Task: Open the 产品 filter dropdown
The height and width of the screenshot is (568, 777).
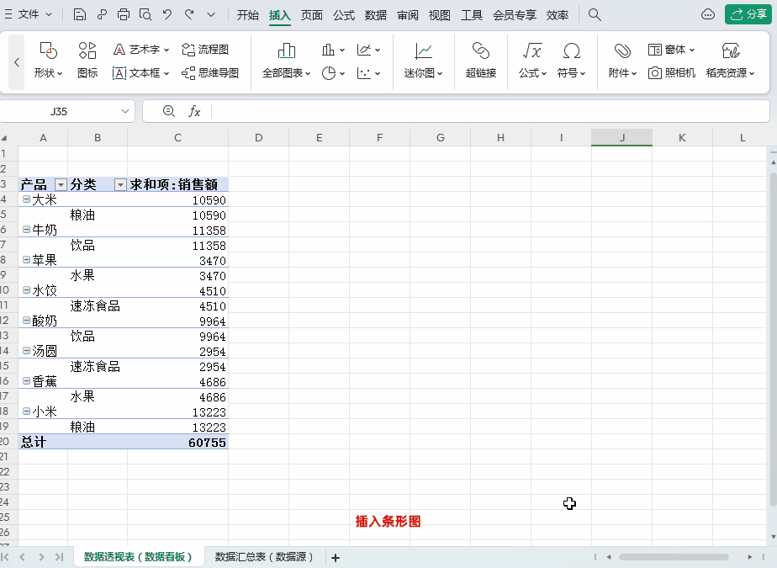Action: [x=61, y=185]
